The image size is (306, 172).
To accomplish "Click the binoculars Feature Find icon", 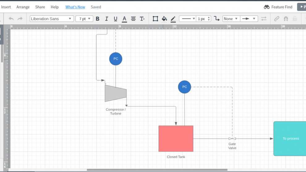I will (266, 7).
